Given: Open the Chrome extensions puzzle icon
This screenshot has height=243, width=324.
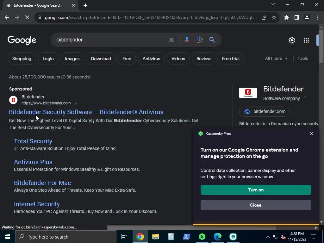Looking at the screenshot, I should click(287, 18).
